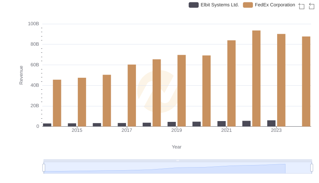Click the 80B y-axis label
319x183 pixels.
(x=35, y=44)
